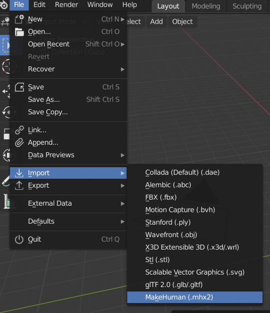
Task: Import MakeHuman (.mhx2) file
Action: point(195,297)
